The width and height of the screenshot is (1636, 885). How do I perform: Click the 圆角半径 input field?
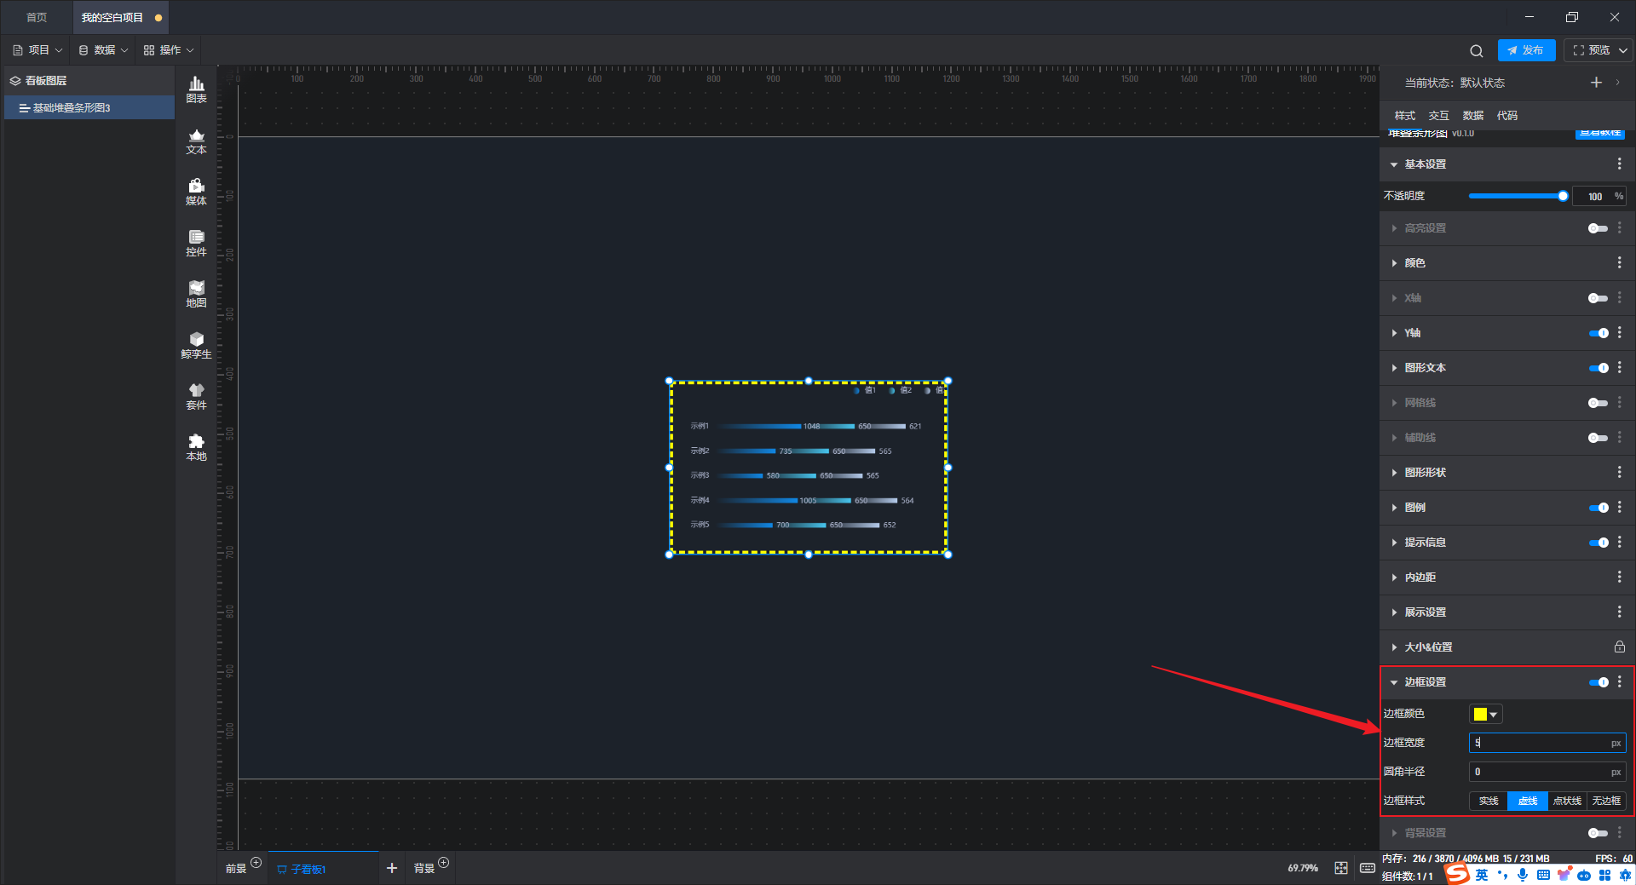tap(1547, 772)
